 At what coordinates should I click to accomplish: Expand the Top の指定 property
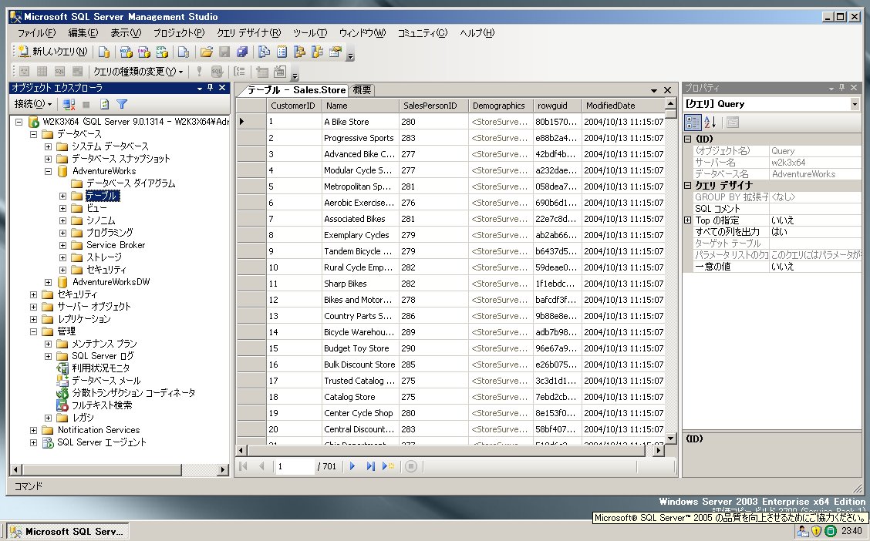(688, 220)
